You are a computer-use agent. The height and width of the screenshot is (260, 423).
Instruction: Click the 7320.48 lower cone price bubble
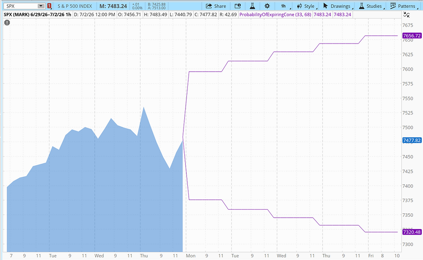412,232
